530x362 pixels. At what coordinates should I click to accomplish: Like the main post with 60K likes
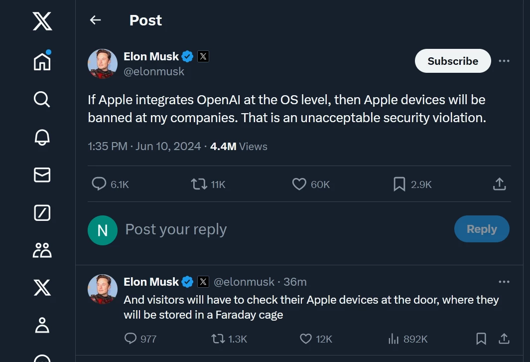299,184
